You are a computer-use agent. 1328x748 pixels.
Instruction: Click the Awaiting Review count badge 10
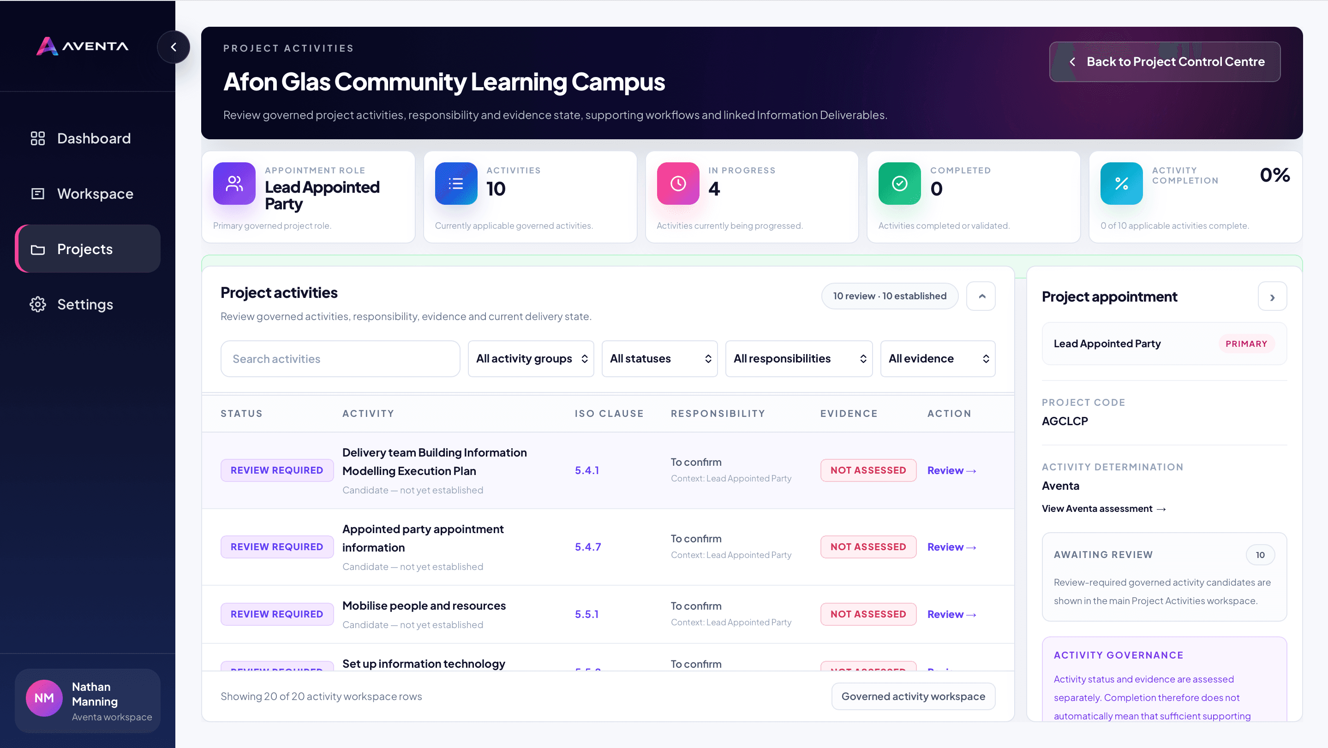pos(1260,555)
